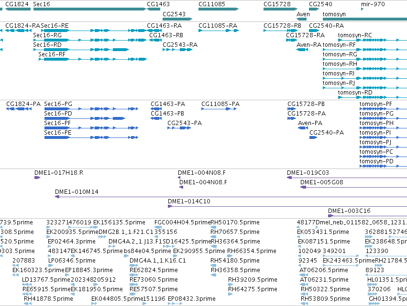Select the CG11085 gene bar

click(x=219, y=9)
